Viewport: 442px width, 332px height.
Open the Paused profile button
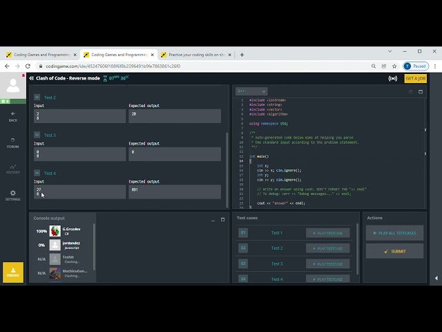tap(416, 66)
